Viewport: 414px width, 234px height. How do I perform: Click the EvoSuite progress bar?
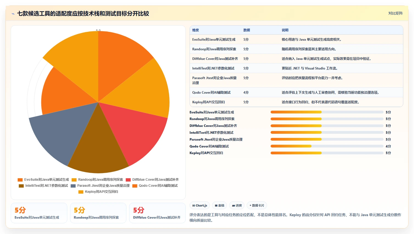[x=327, y=112]
